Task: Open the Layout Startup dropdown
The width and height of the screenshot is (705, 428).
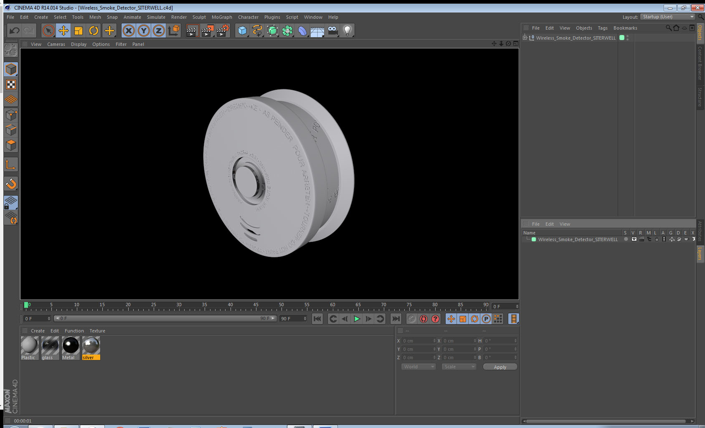Action: click(668, 17)
